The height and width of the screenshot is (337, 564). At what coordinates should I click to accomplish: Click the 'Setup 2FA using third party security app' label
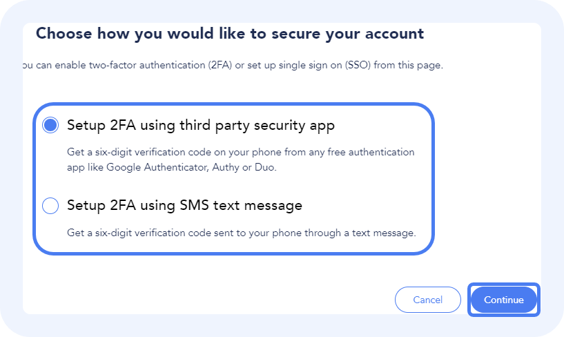click(200, 126)
